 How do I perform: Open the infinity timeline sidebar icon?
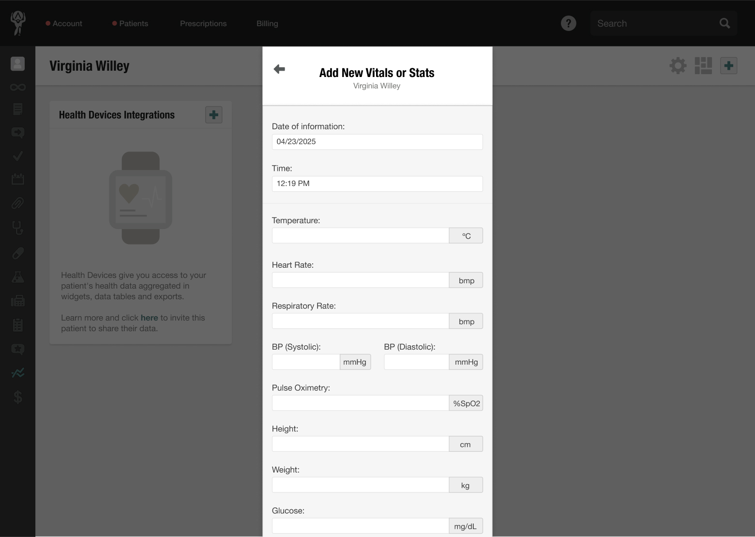click(x=18, y=87)
